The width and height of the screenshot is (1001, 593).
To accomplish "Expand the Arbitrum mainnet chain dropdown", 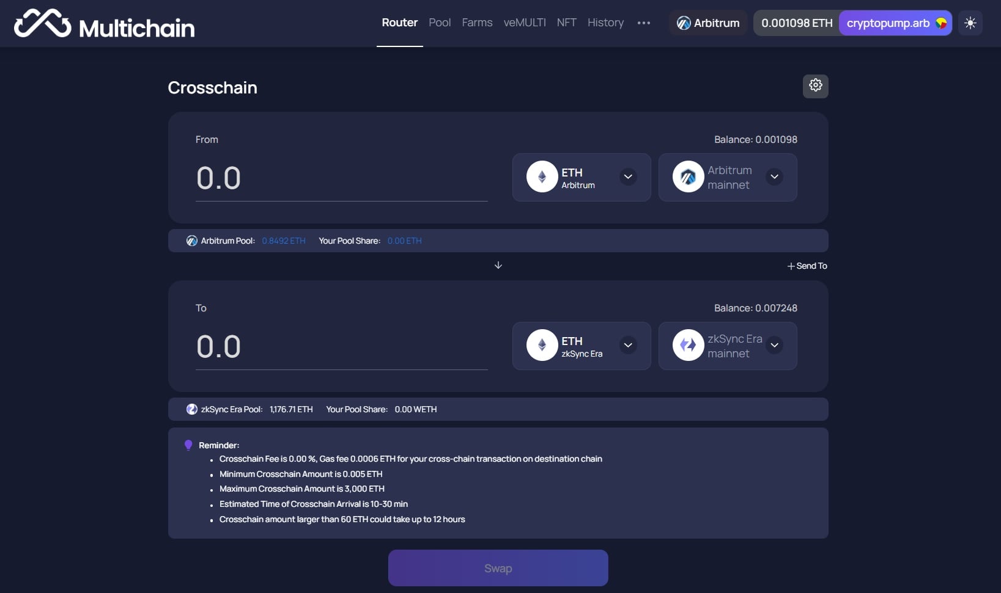I will 774,176.
